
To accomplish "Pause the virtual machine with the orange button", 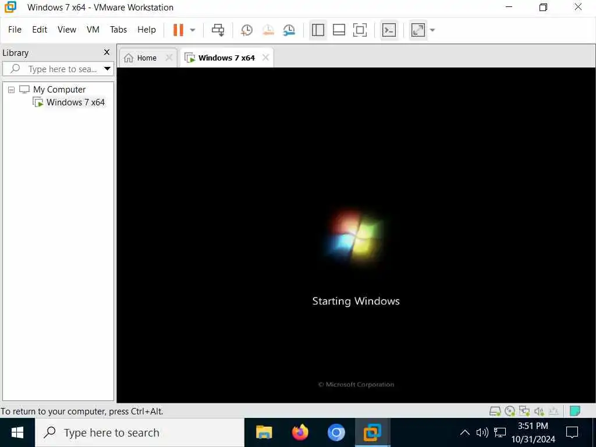I will click(x=178, y=30).
